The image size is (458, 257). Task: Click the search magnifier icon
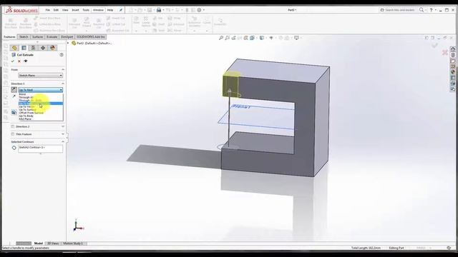point(422,10)
